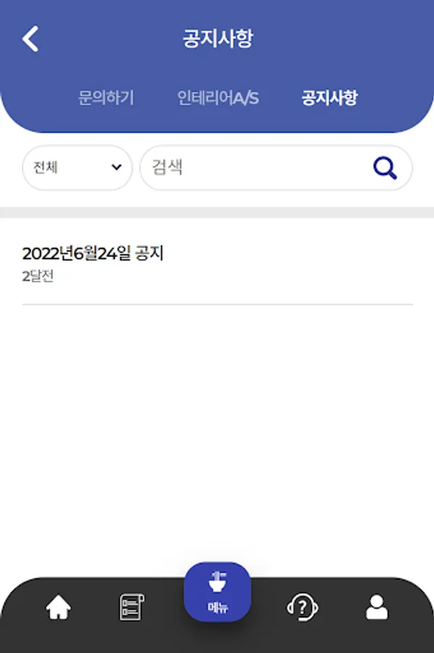Image resolution: width=434 pixels, height=653 pixels.
Task: Click the 전체 text in filter box
Action: click(x=46, y=168)
